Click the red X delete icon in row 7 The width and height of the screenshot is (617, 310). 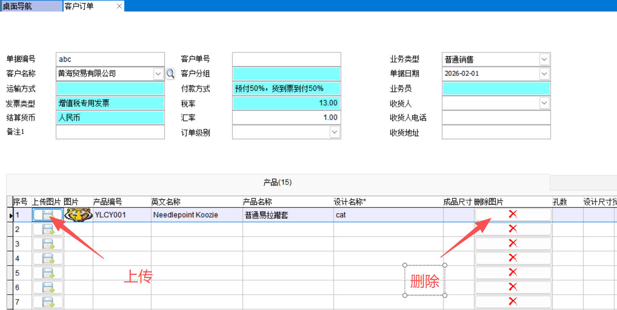[x=513, y=301]
